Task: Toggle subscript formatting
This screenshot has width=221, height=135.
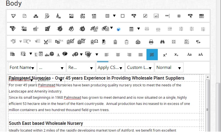Action: (176, 55)
